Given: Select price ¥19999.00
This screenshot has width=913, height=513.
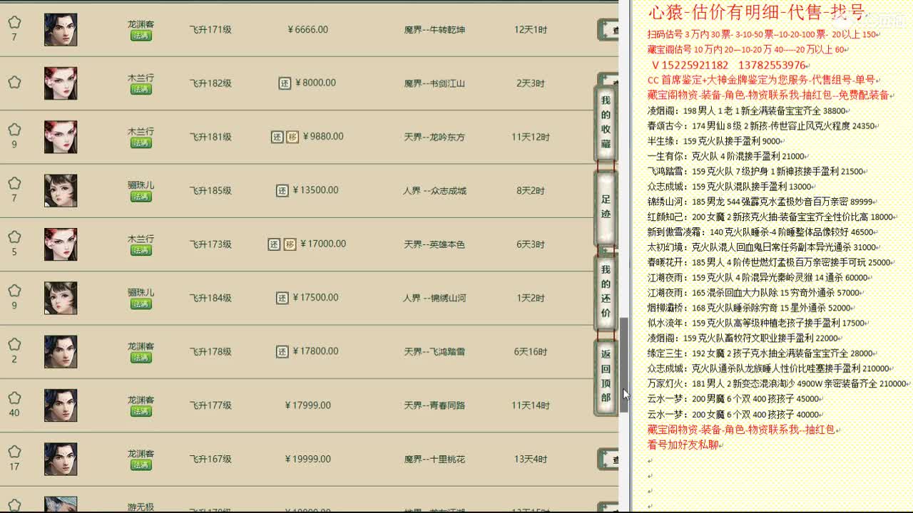Looking at the screenshot, I should pyautogui.click(x=307, y=459).
